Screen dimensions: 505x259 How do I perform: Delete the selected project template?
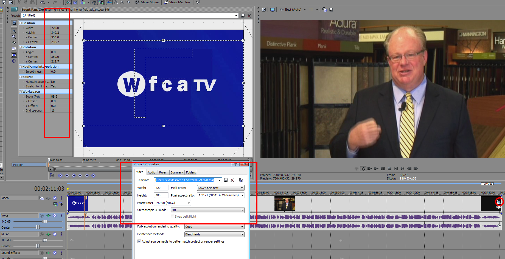[232, 180]
